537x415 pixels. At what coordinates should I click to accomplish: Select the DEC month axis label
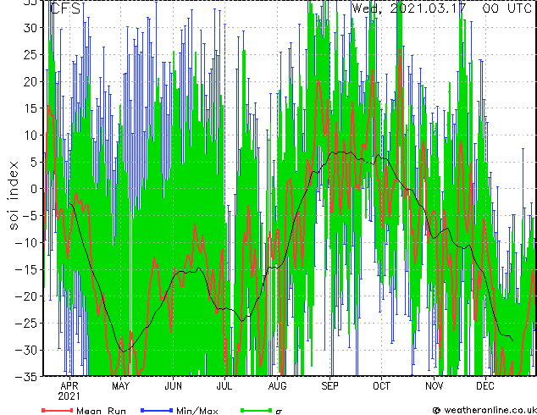485,386
